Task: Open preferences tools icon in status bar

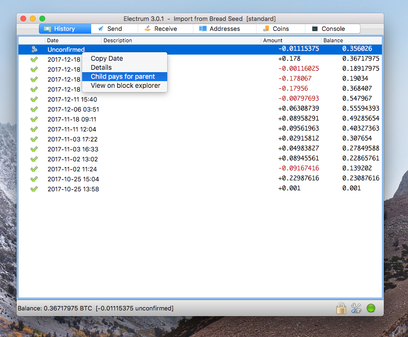Action: tap(356, 309)
